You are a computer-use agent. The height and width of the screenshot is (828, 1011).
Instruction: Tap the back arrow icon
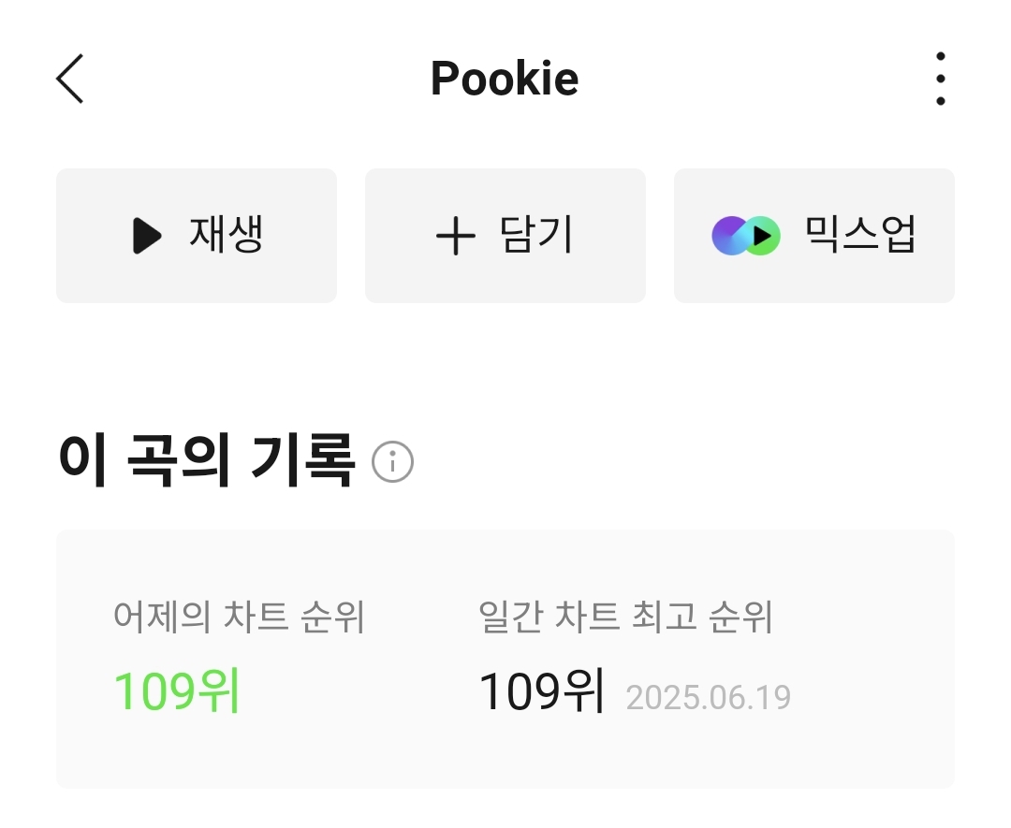(x=70, y=79)
